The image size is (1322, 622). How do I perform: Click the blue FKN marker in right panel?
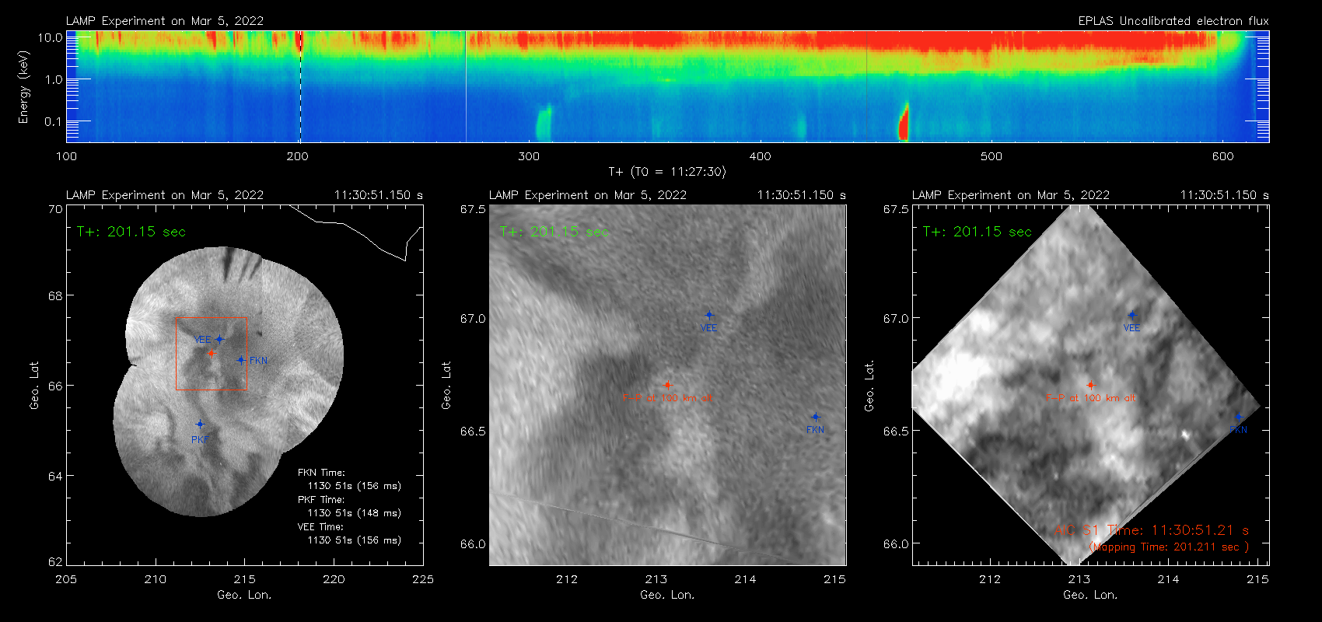pyautogui.click(x=1238, y=417)
